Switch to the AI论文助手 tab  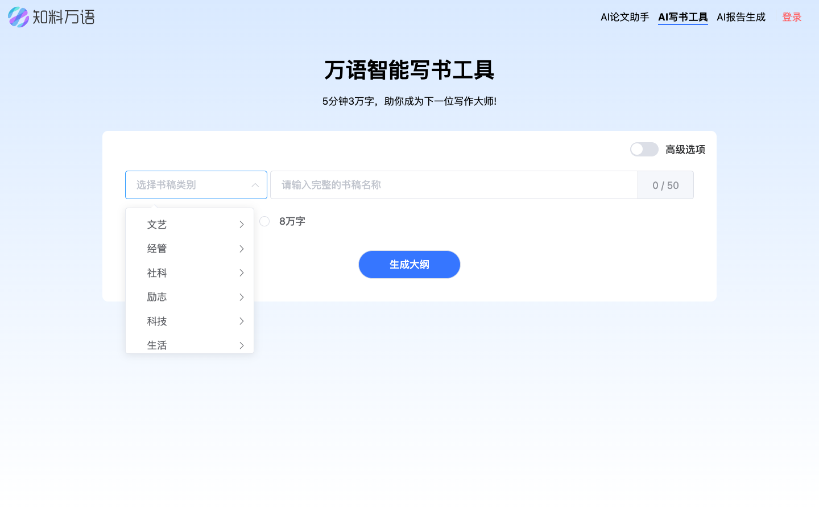tap(624, 17)
